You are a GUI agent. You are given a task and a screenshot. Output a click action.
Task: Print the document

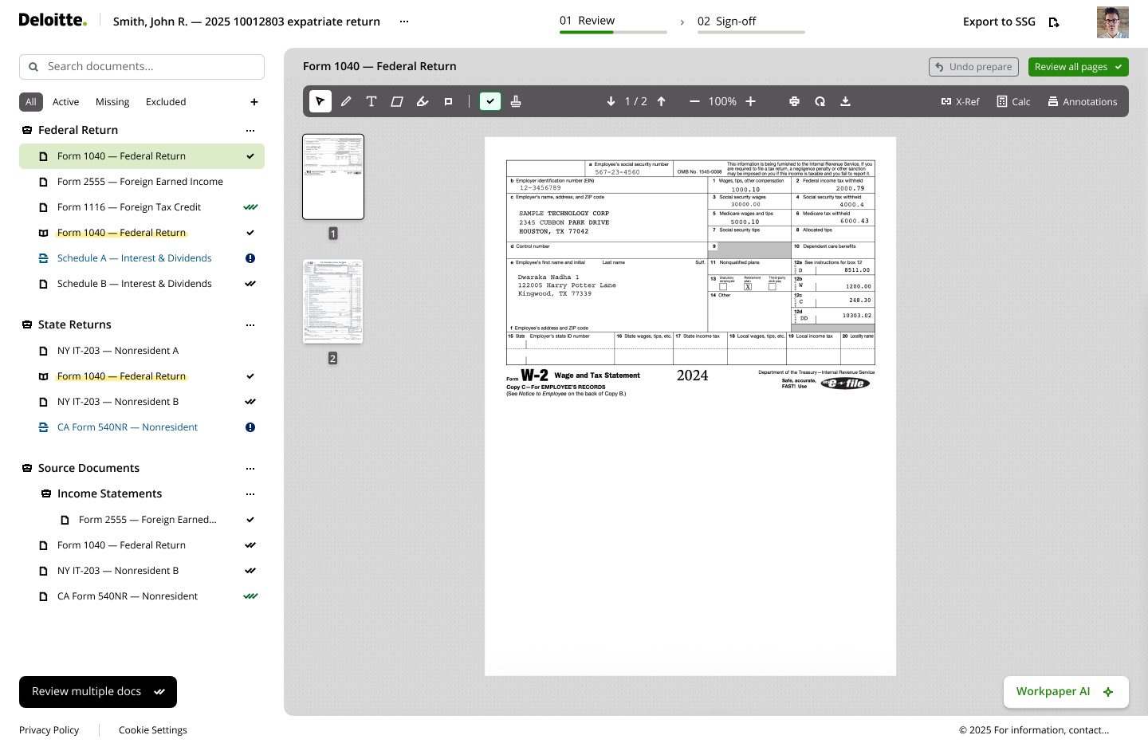(794, 101)
